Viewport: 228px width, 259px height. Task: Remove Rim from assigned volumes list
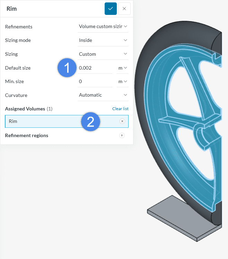click(122, 121)
